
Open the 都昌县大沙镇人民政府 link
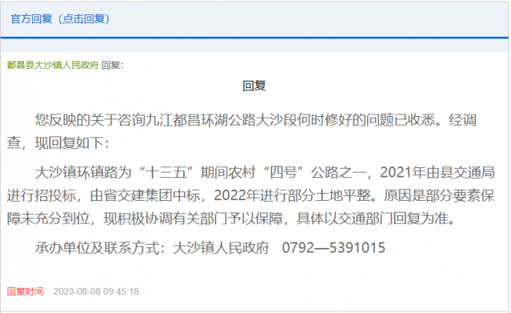[x=53, y=65]
